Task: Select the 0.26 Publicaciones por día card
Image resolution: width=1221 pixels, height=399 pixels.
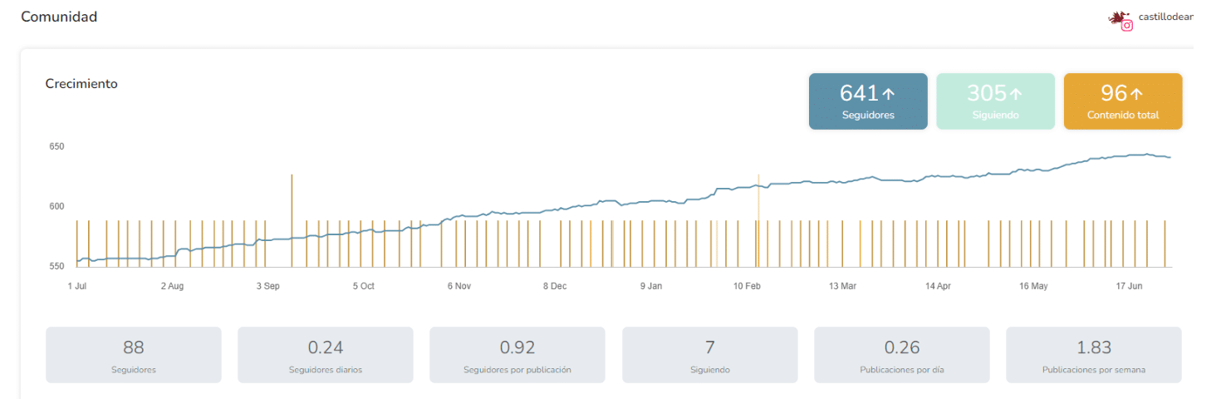Action: pyautogui.click(x=901, y=355)
